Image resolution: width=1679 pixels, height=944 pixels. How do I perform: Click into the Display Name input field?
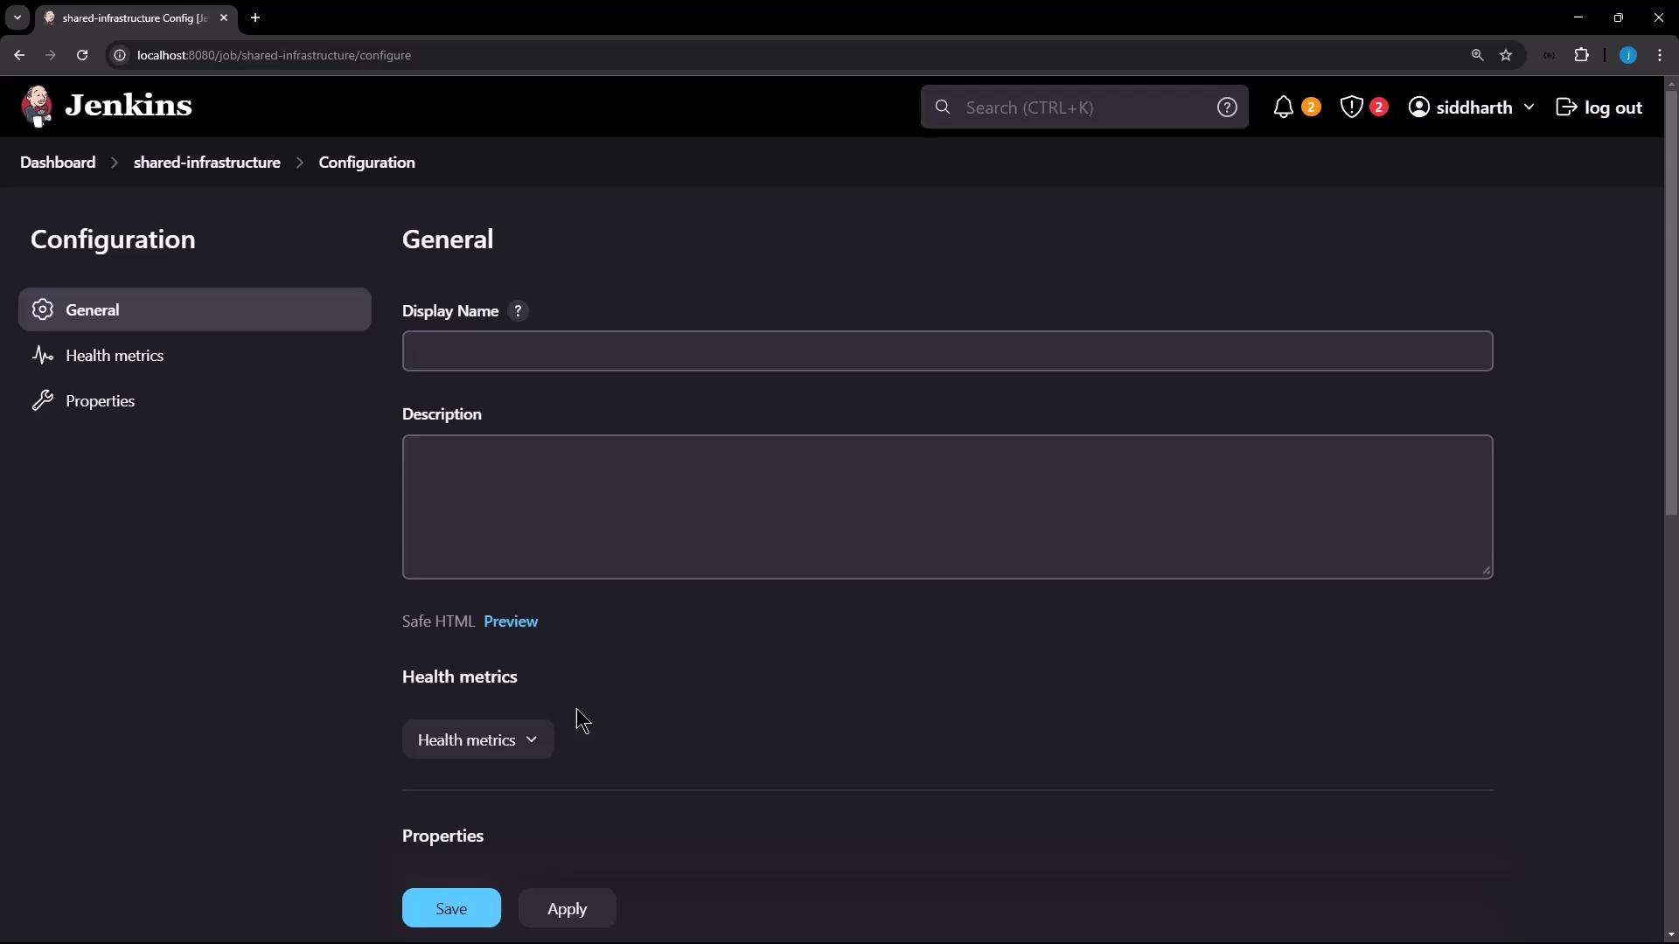click(947, 351)
